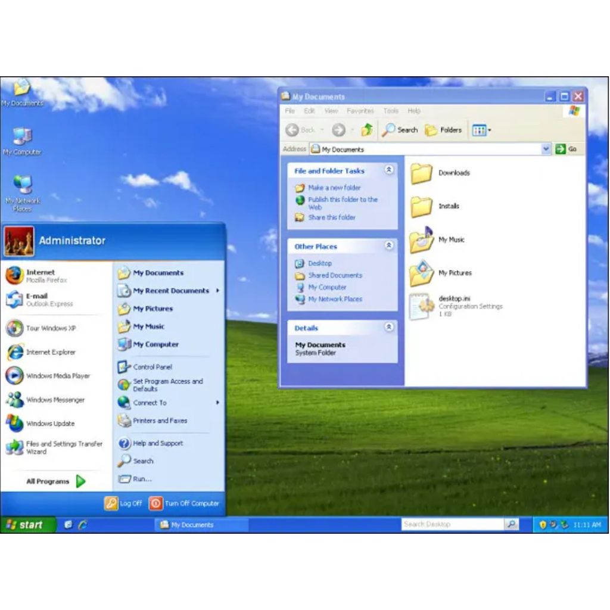610x610 pixels.
Task: Collapse the Other Places panel
Action: [389, 246]
